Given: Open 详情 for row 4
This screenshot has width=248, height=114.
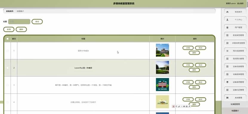Looking at the screenshot, I should (x=188, y=99).
